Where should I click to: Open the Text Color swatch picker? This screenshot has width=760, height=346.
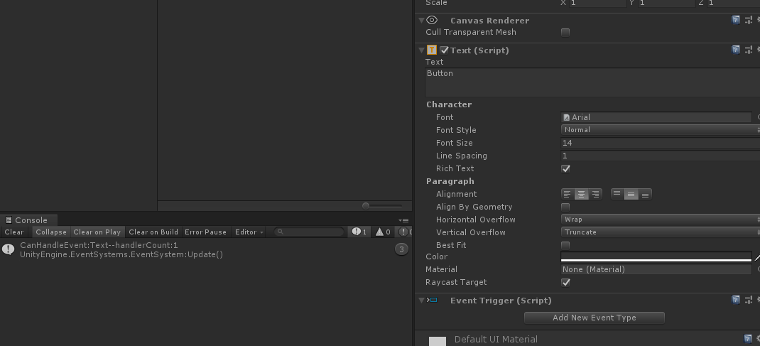(656, 256)
